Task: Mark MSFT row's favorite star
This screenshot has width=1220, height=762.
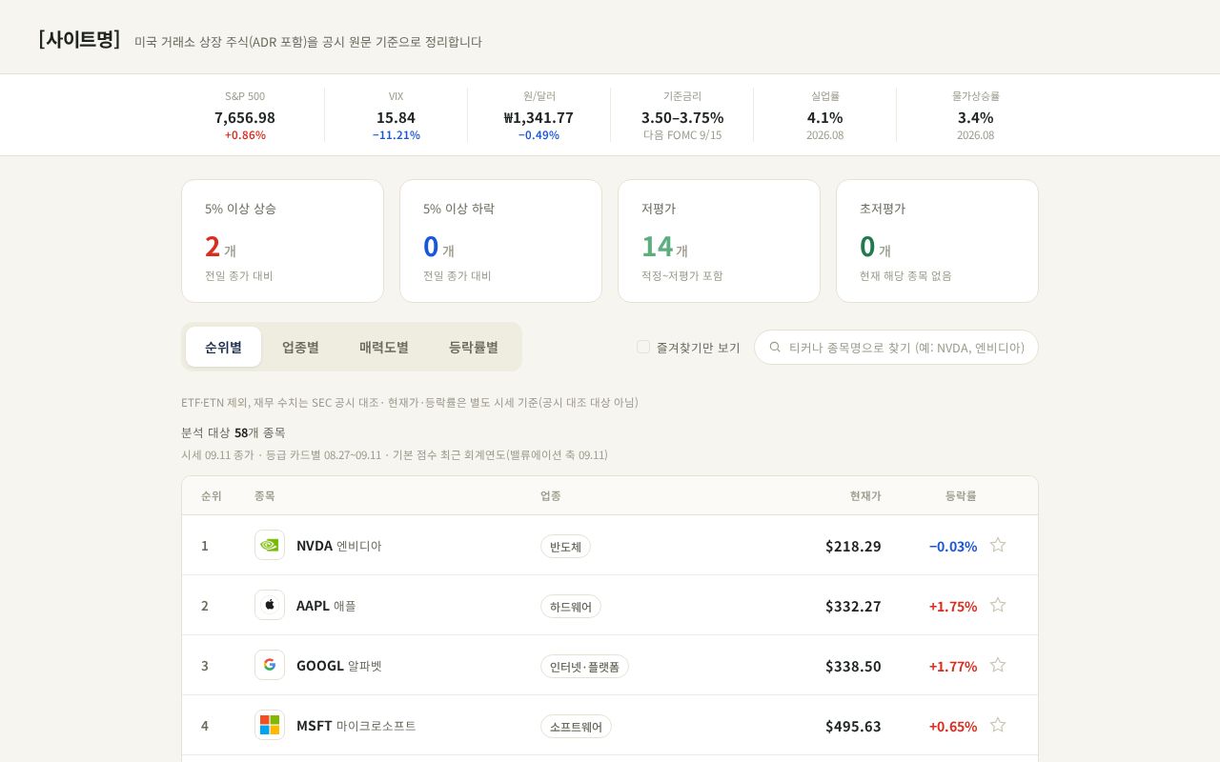Action: coord(998,725)
